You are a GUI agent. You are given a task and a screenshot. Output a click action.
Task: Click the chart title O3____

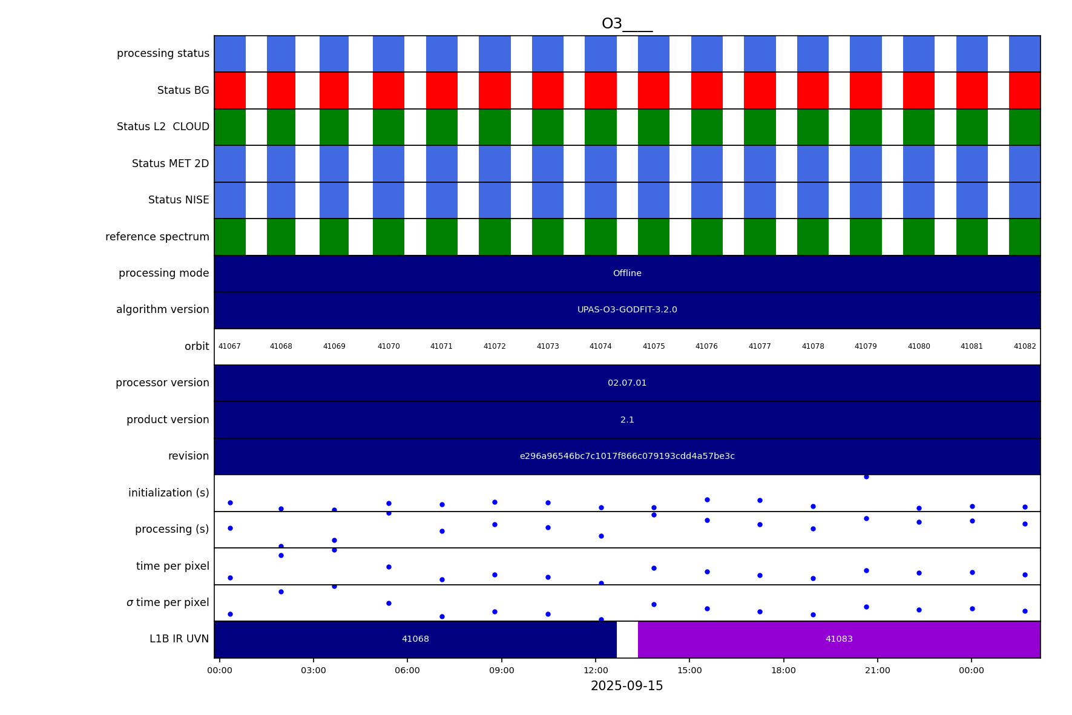click(x=626, y=24)
